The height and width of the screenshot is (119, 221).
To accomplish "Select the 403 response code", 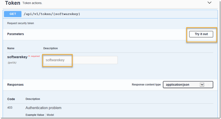I will click(10, 108).
